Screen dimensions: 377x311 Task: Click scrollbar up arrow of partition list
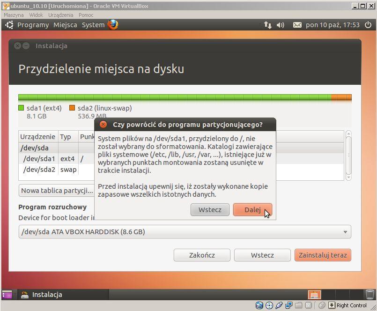click(x=348, y=133)
